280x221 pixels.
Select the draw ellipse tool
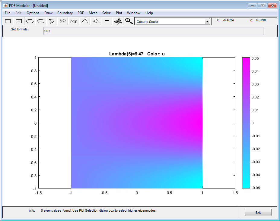pyautogui.click(x=30, y=21)
